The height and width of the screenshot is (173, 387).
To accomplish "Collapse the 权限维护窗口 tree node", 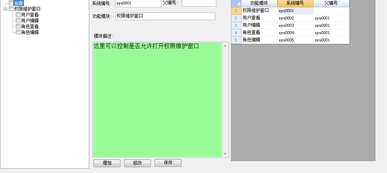I will [6, 9].
